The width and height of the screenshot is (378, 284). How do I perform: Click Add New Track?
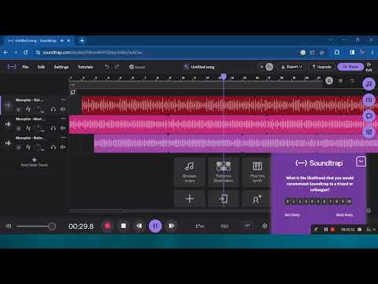tap(35, 163)
